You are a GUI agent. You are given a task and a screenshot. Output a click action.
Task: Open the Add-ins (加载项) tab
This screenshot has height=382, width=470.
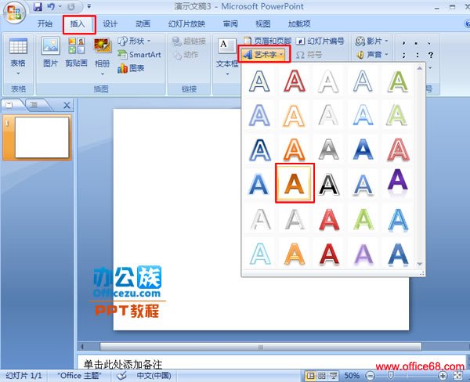click(299, 24)
